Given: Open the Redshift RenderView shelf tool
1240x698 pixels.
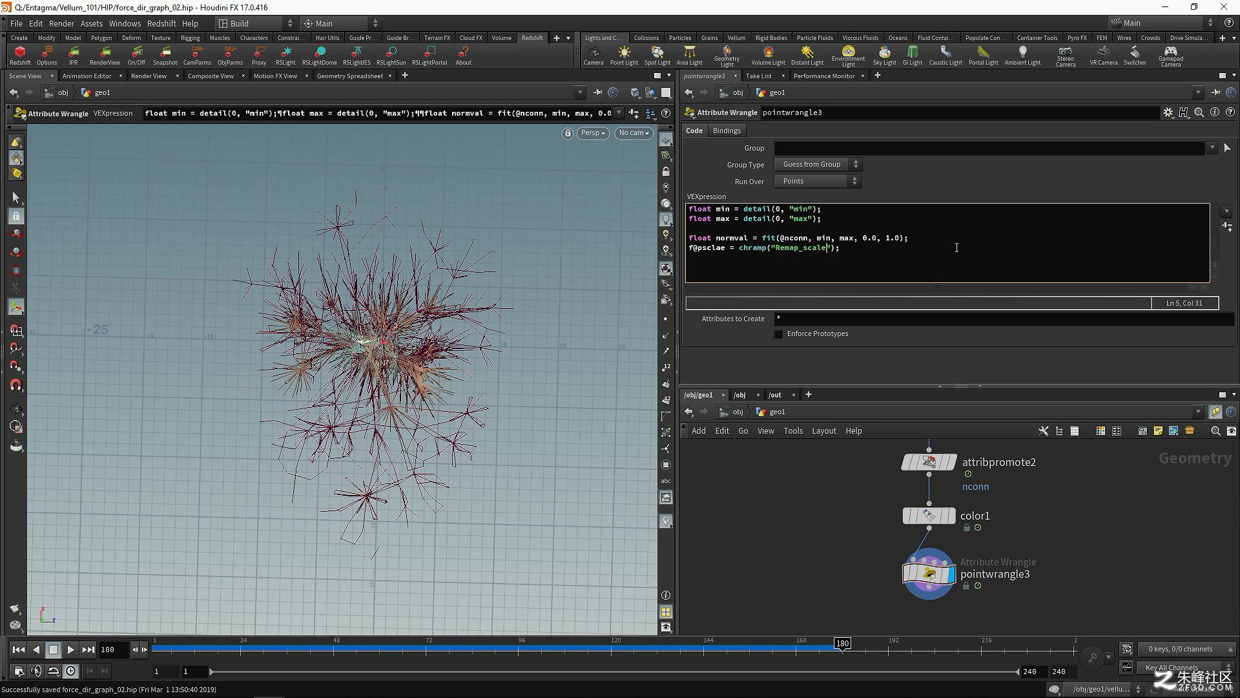Looking at the screenshot, I should pos(105,56).
